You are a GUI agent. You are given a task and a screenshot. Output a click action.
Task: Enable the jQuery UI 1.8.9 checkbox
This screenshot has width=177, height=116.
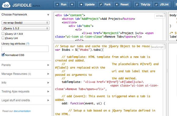(x=3, y=34)
